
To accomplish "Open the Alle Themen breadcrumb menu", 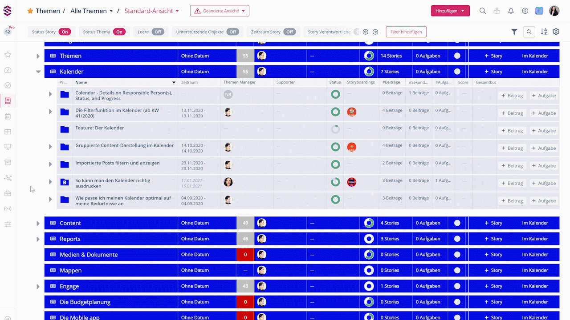I will tap(92, 11).
